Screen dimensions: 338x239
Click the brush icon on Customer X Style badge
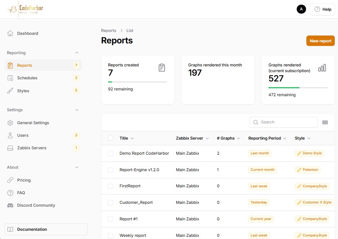coord(299,202)
